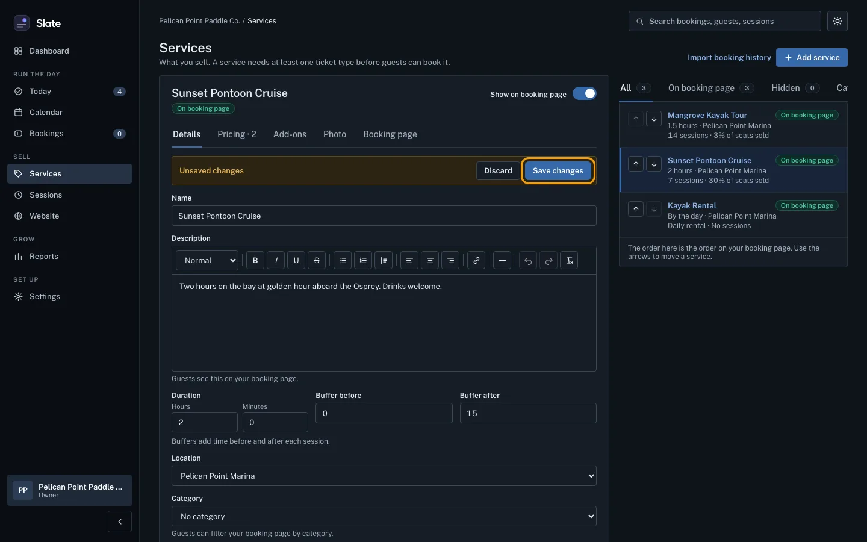Image resolution: width=867 pixels, height=542 pixels.
Task: Click the Buffer after field
Action: [x=528, y=413]
